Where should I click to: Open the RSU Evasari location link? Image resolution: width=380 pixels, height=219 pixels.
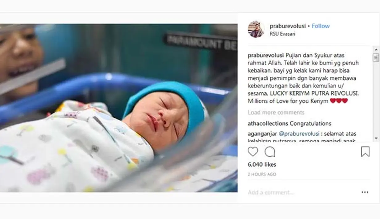point(282,34)
